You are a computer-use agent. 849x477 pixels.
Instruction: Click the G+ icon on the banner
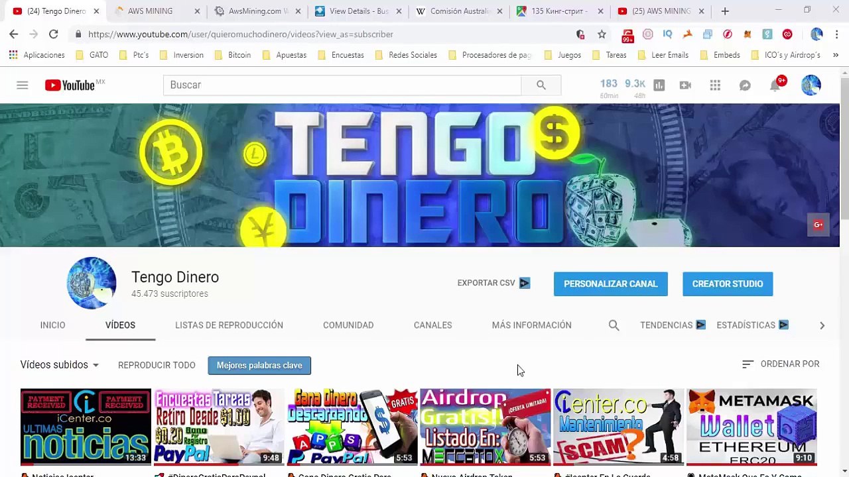[x=818, y=225]
